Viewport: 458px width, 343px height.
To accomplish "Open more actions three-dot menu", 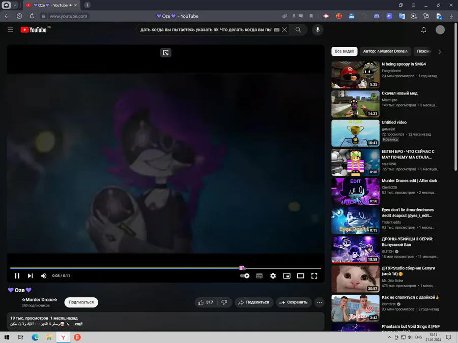I will pos(319,302).
